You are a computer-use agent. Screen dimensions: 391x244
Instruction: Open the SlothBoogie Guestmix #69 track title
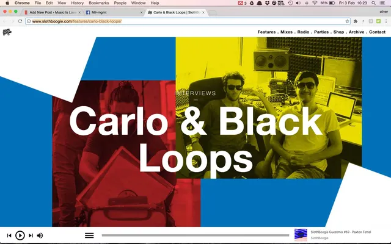[x=341, y=232]
